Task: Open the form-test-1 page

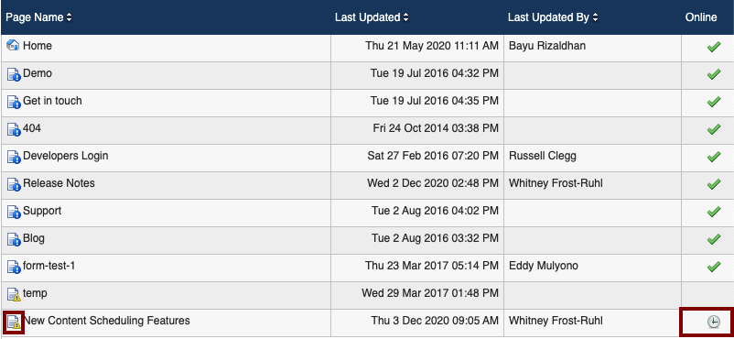Action: tap(49, 266)
